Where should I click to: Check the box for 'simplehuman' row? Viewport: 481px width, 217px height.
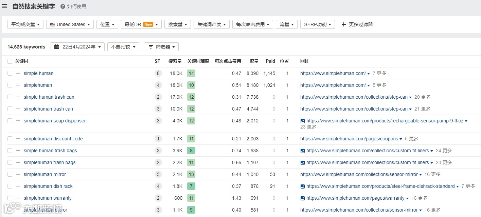point(10,85)
